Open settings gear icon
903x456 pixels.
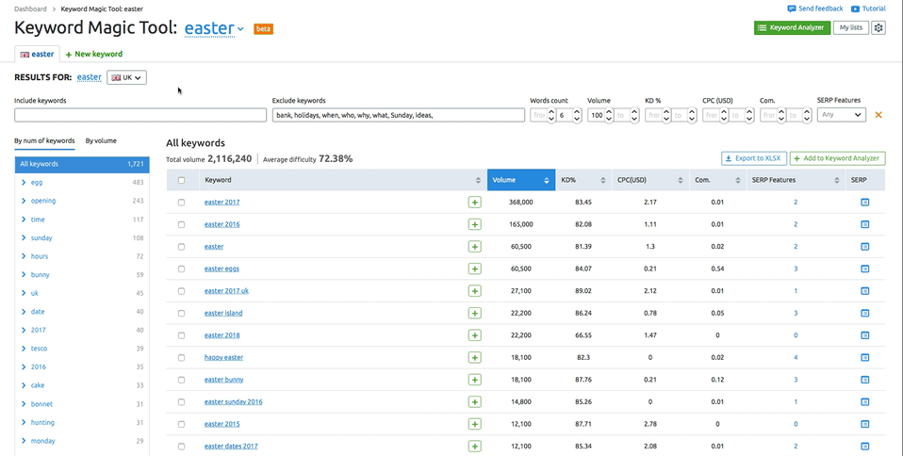coord(878,27)
